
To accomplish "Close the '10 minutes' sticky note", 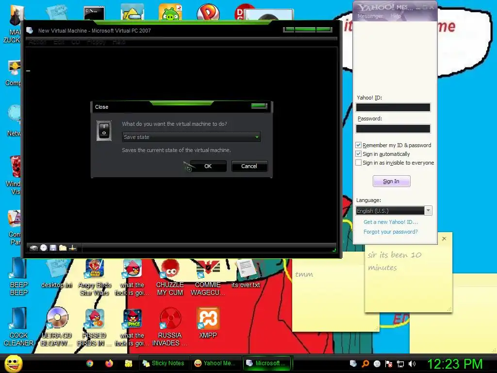I will coord(444,238).
